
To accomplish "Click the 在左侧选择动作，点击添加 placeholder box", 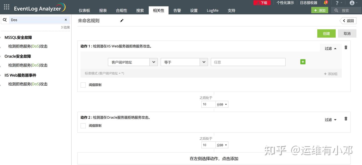I will pos(214,158).
